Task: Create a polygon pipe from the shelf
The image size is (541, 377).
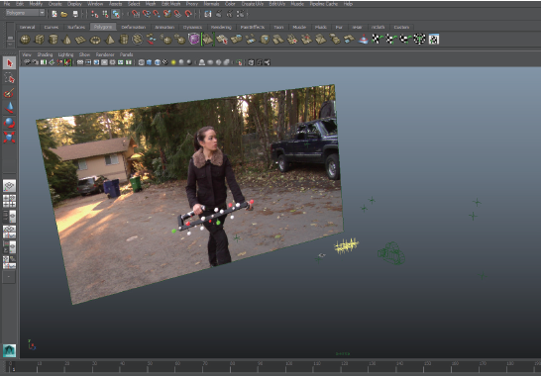Action: click(123, 40)
